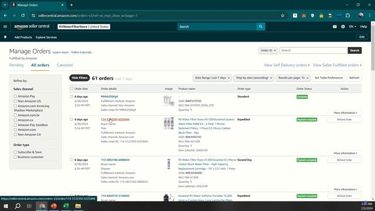
Task: Open the browser extensions puzzle icon
Action: click(x=347, y=16)
